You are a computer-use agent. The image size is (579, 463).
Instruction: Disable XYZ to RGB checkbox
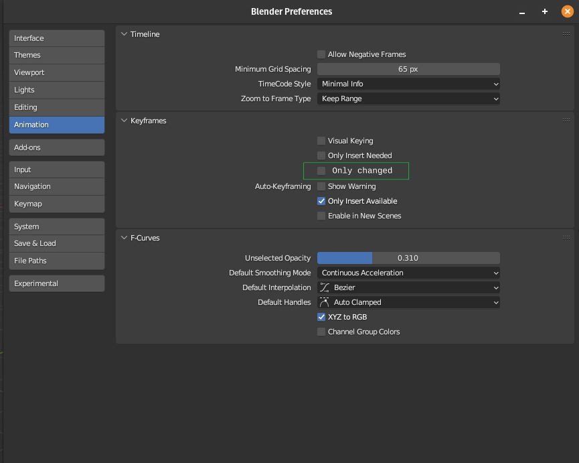321,317
